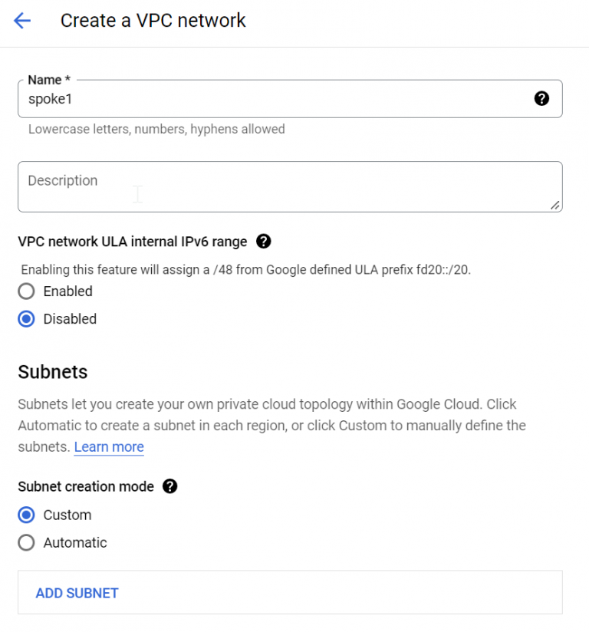589x632 pixels.
Task: Click inside the Description text area
Action: (x=230, y=186)
